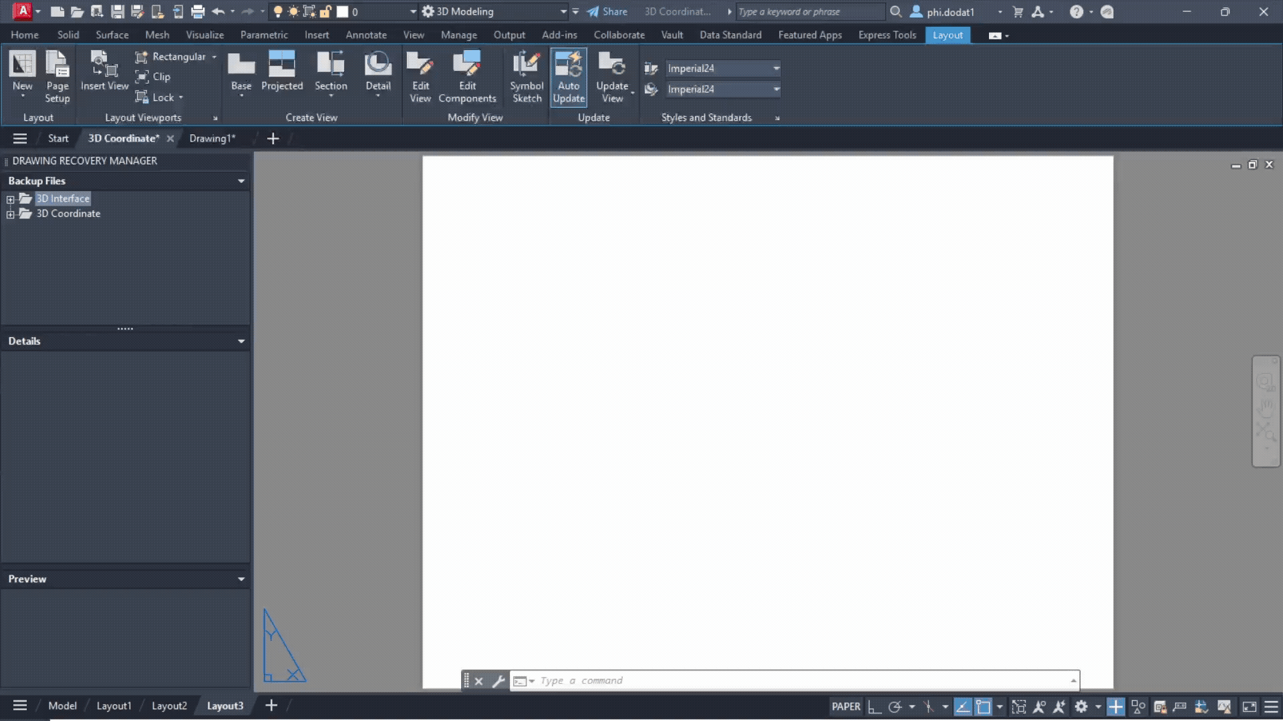Switch to the Annotate ribbon tab
This screenshot has width=1283, height=721.
click(366, 35)
